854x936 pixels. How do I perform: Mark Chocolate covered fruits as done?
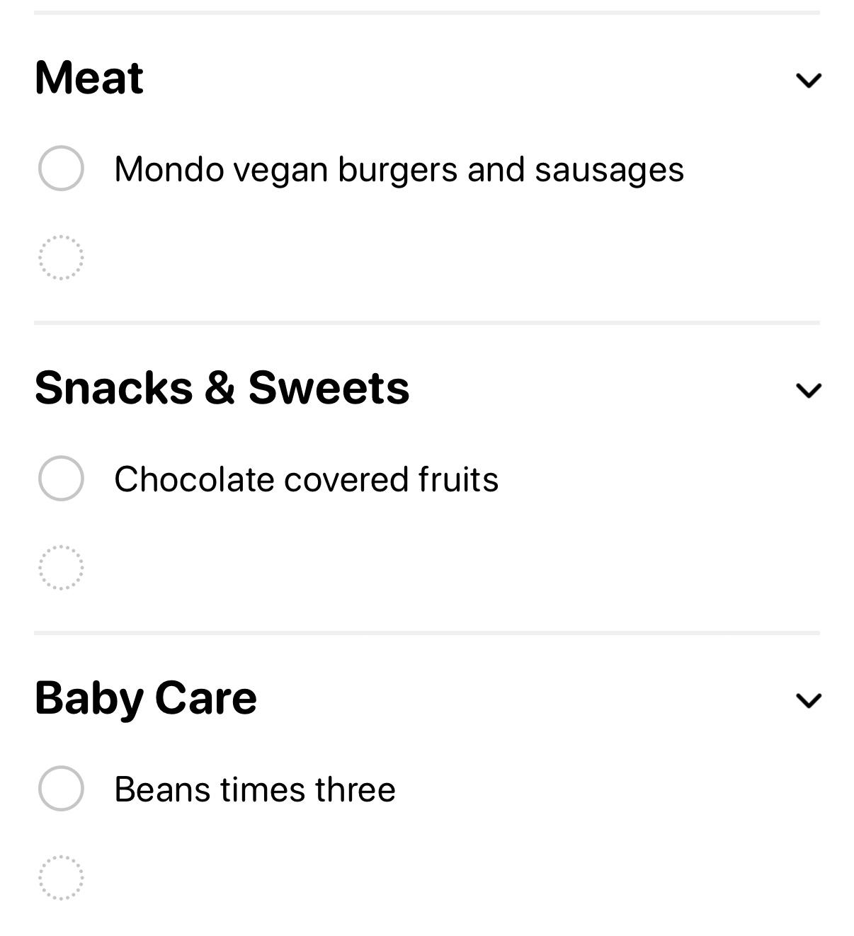(x=61, y=479)
